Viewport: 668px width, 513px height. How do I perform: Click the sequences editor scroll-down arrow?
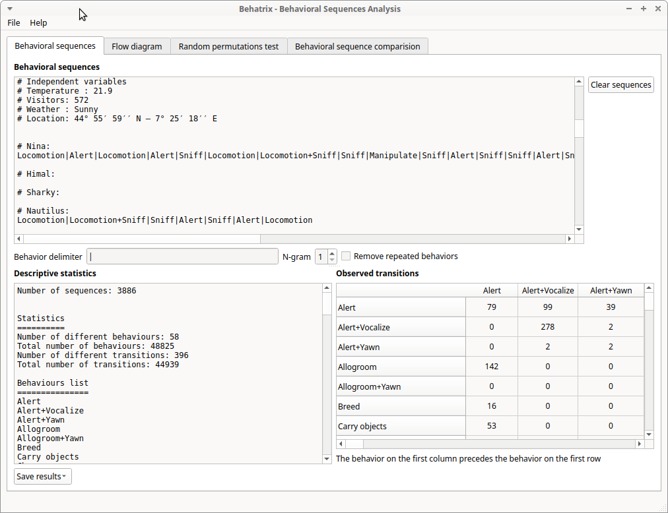point(578,229)
